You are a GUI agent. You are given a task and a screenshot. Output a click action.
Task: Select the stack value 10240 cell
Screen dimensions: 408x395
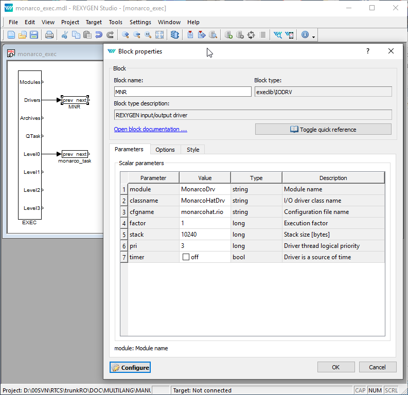pos(205,235)
